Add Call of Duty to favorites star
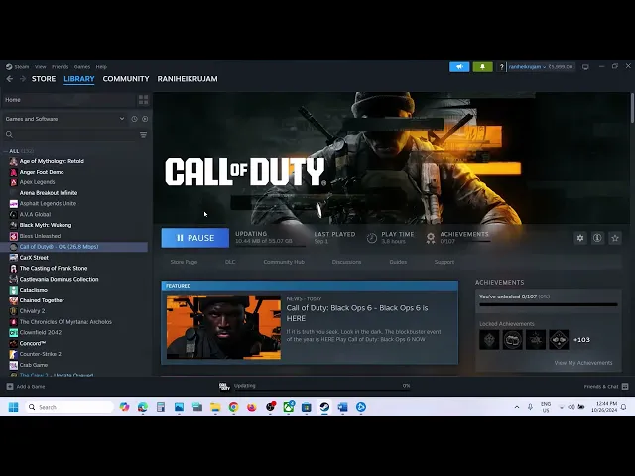The image size is (635, 476). (615, 238)
